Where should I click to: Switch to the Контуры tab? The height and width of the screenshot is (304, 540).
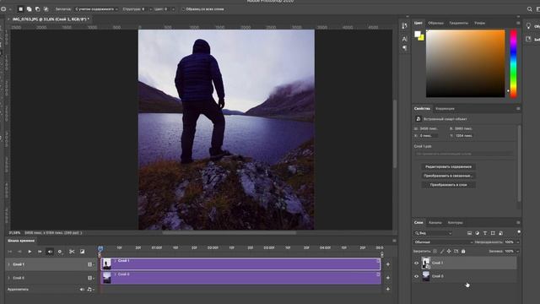[x=456, y=223]
